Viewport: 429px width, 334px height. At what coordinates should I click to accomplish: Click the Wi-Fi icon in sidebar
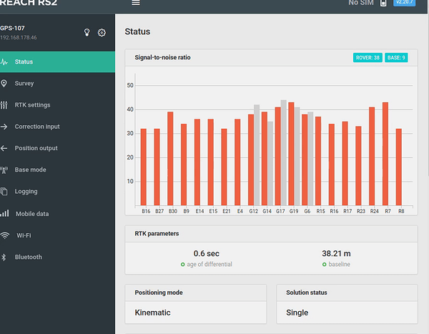coord(5,235)
